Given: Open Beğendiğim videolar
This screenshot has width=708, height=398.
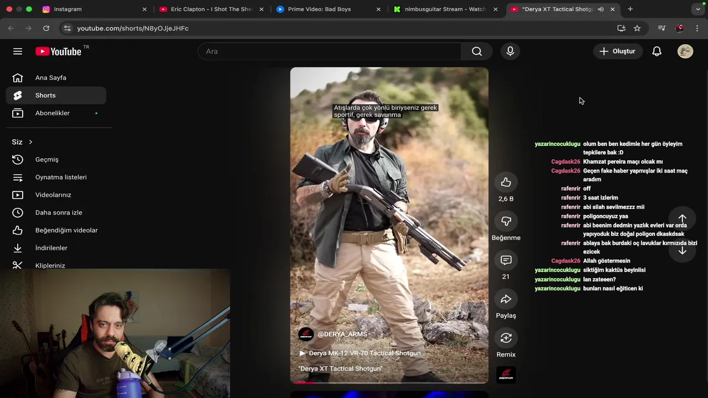Looking at the screenshot, I should click(56, 231).
